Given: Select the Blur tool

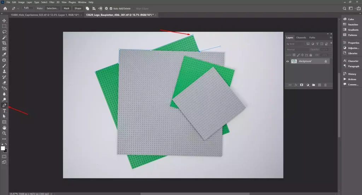Looking at the screenshot, I should click(x=4, y=94).
